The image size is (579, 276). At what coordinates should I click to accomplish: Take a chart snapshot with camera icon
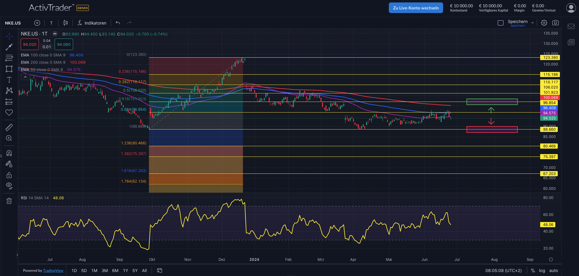[555, 23]
